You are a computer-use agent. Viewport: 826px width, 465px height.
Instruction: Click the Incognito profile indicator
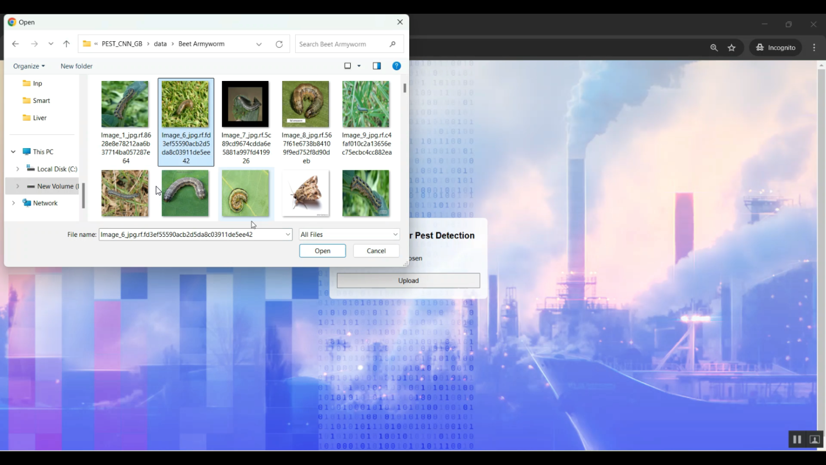775,48
